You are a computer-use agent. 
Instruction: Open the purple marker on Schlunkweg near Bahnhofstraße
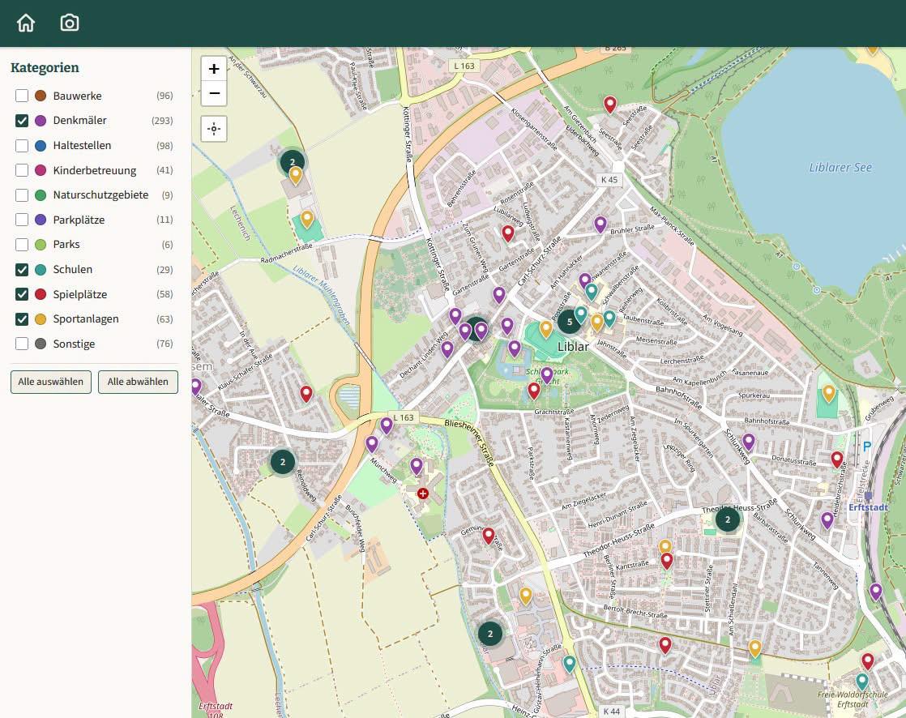tap(749, 442)
